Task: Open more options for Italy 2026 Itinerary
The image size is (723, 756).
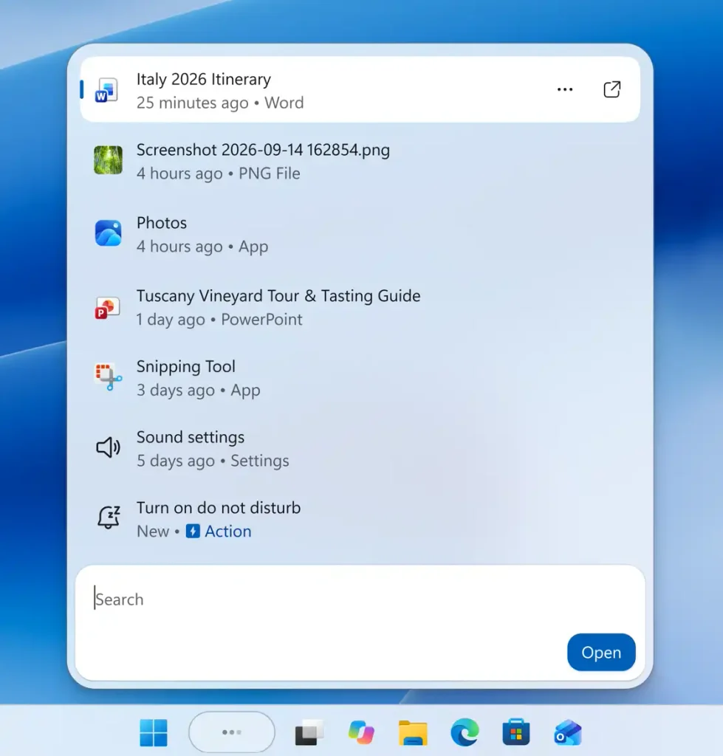Action: click(565, 89)
